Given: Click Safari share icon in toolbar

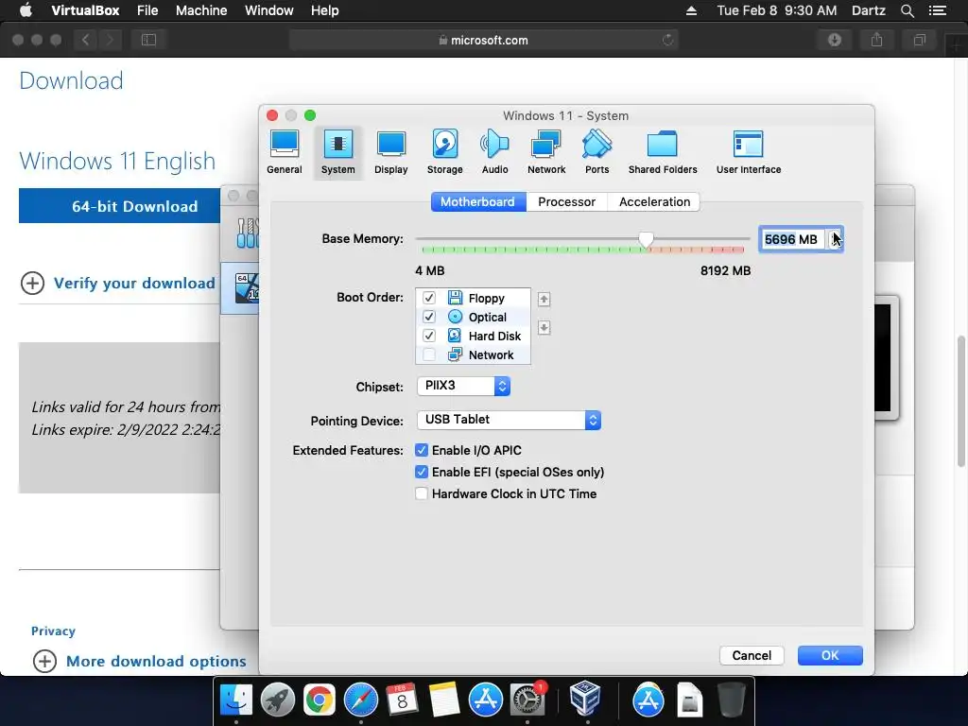Looking at the screenshot, I should 876,40.
